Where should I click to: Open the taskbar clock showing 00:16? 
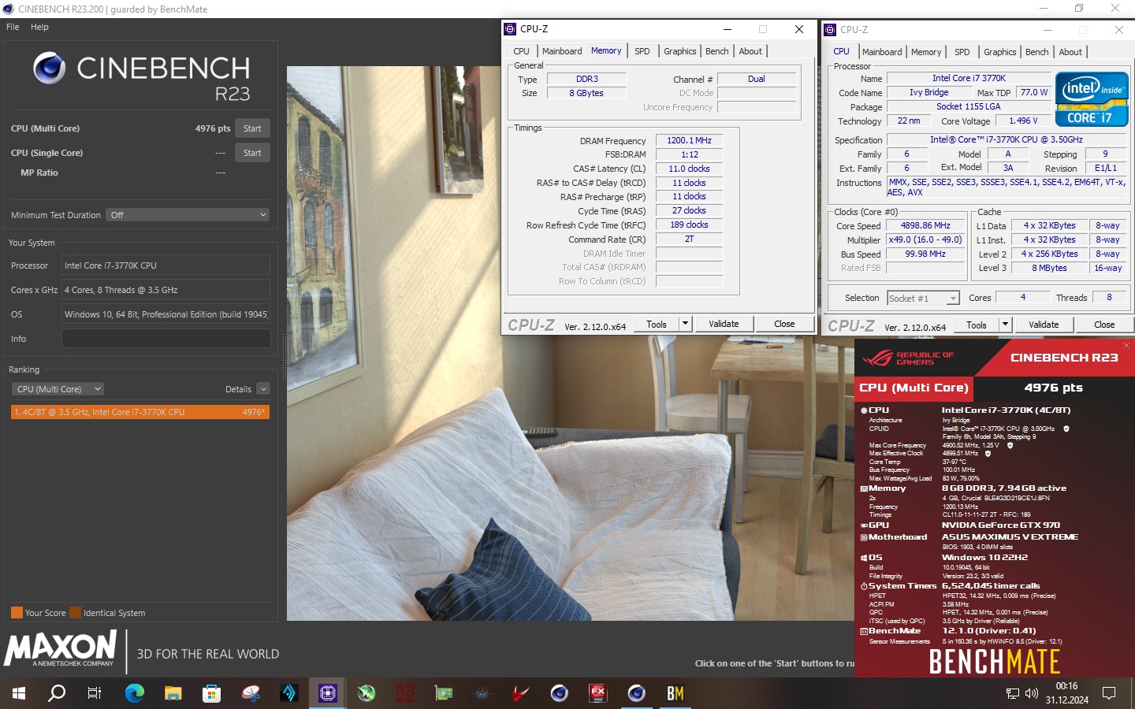[x=1066, y=693]
